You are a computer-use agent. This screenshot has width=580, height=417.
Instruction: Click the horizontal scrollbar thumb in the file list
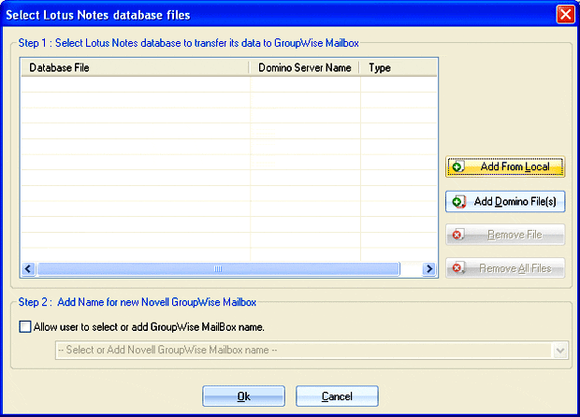pyautogui.click(x=218, y=268)
